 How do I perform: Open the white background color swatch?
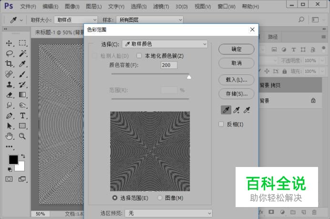[x=21, y=167]
